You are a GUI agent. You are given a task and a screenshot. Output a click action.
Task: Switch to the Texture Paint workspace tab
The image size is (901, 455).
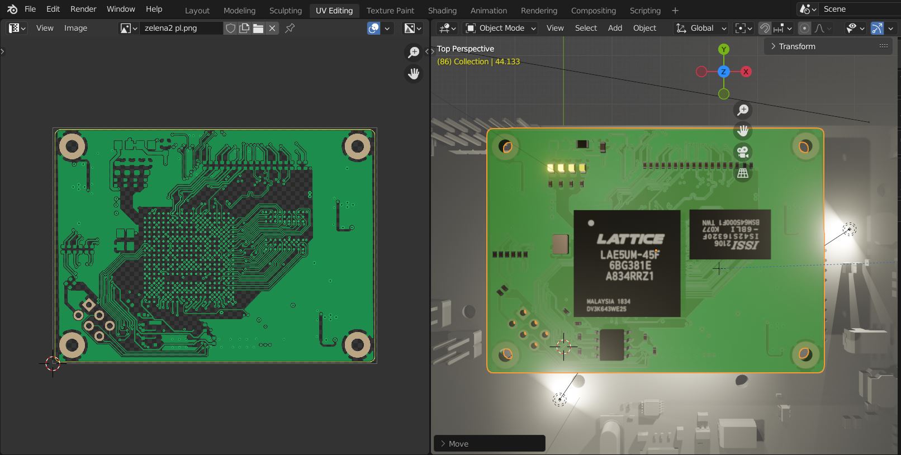[x=390, y=11]
